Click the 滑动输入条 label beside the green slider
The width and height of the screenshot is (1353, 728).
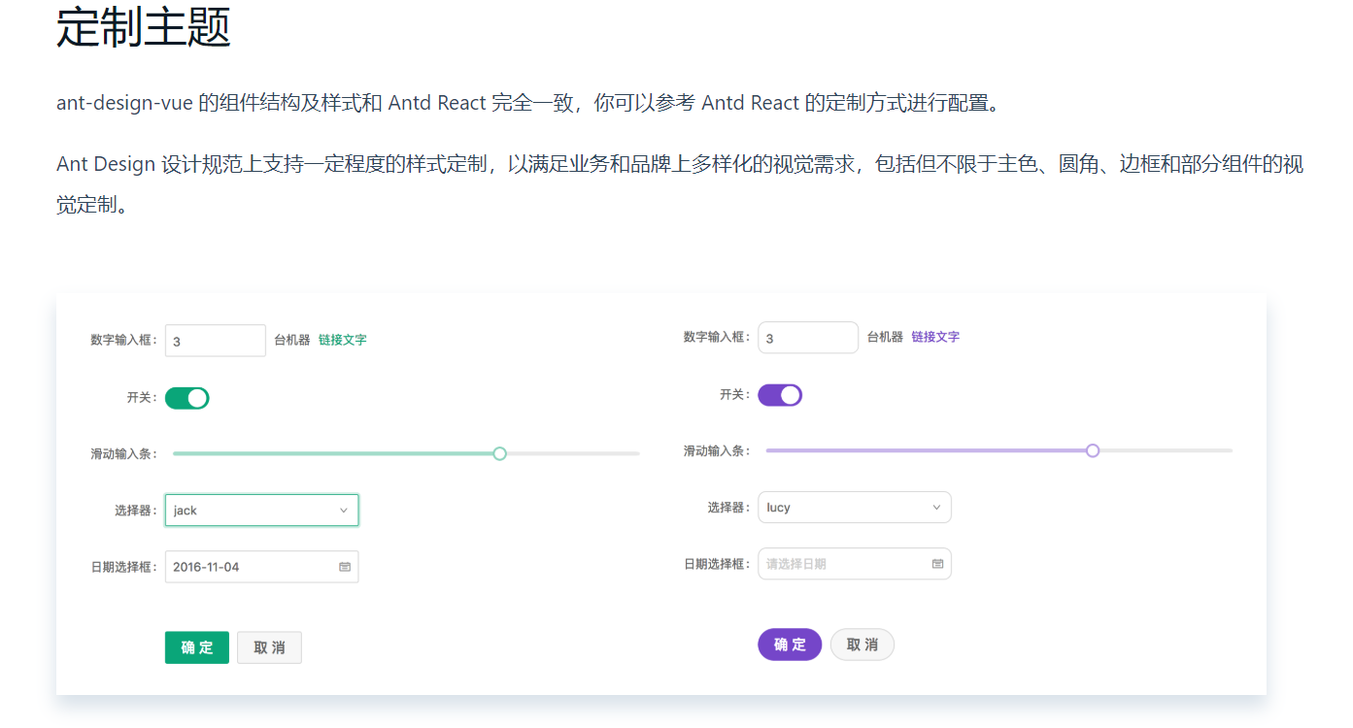tap(123, 454)
